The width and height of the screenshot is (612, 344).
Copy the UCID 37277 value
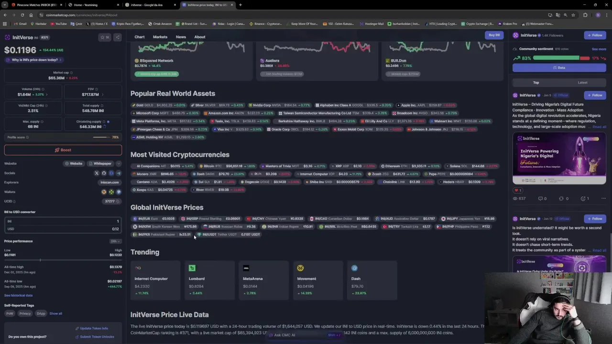point(119,201)
